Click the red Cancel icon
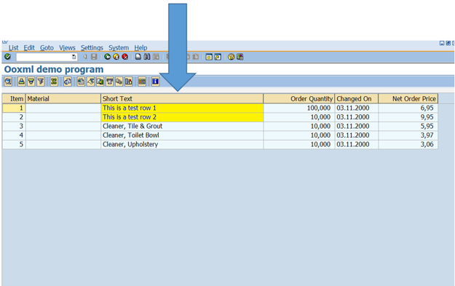The height and width of the screenshot is (286, 455). pos(124,57)
